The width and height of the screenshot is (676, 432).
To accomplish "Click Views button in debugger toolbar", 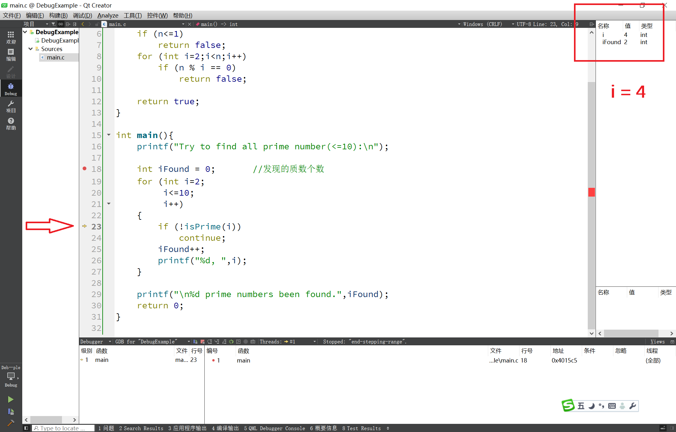I will point(658,342).
